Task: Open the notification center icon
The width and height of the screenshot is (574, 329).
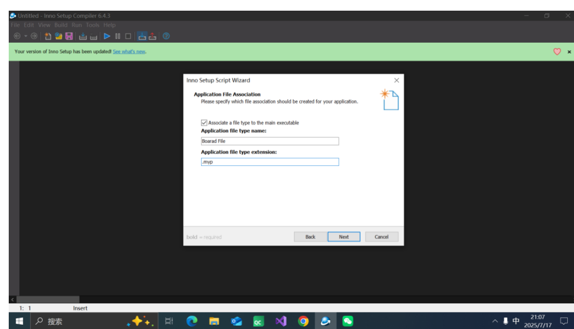Action: coord(564,321)
